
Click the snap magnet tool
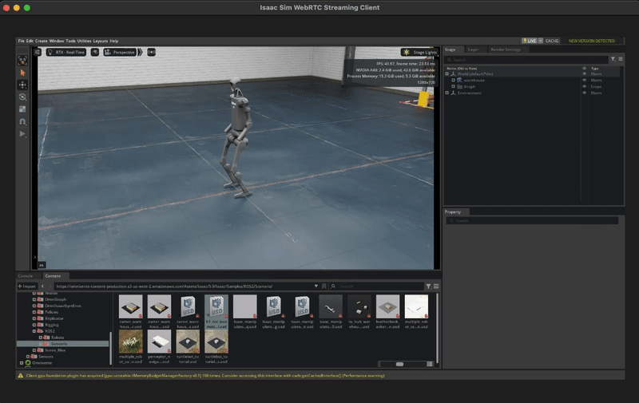[x=22, y=121]
